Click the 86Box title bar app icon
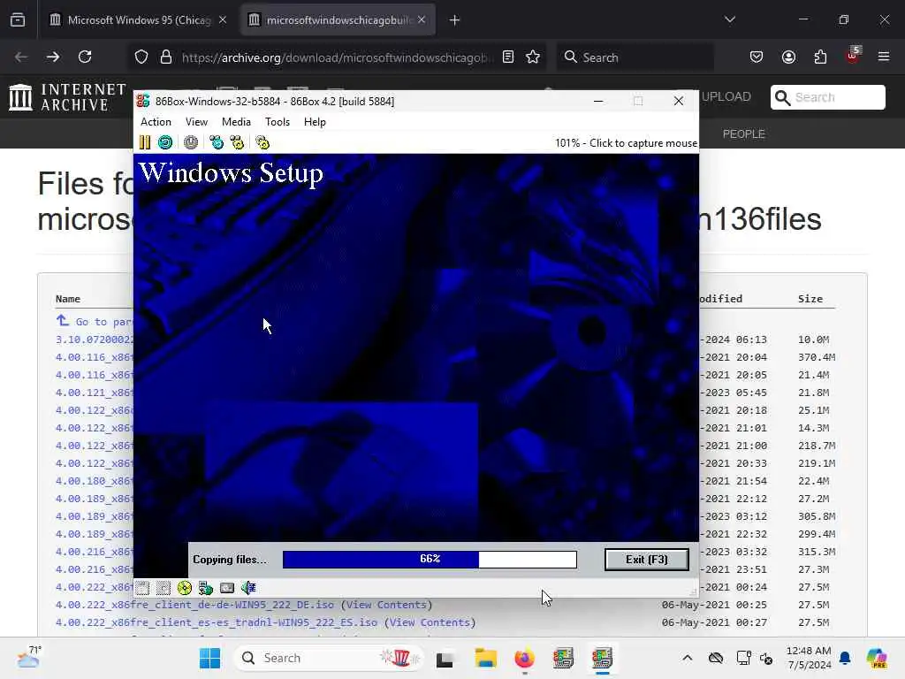Screen dimensions: 905x679 [x=143, y=101]
